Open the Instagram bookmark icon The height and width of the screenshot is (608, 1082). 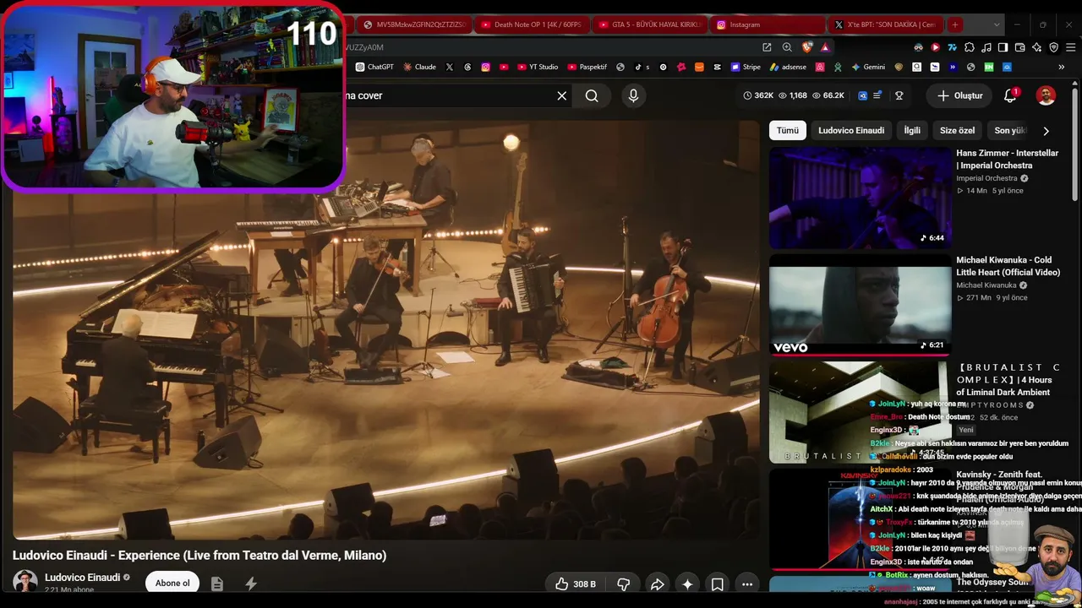click(485, 67)
